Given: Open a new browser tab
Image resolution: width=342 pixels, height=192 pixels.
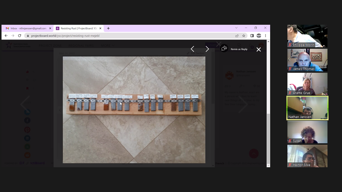Looking at the screenshot, I should 108,28.
